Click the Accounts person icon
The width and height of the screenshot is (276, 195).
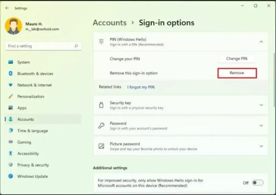click(x=11, y=119)
